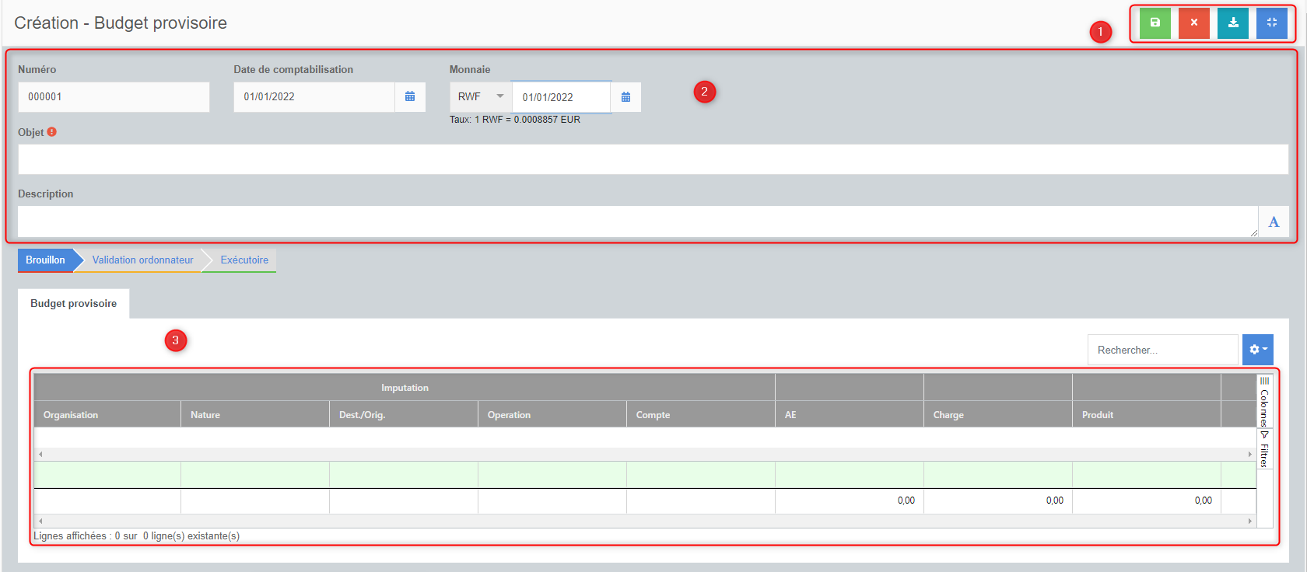Click into the Objet text field
The image size is (1307, 572).
pos(652,159)
